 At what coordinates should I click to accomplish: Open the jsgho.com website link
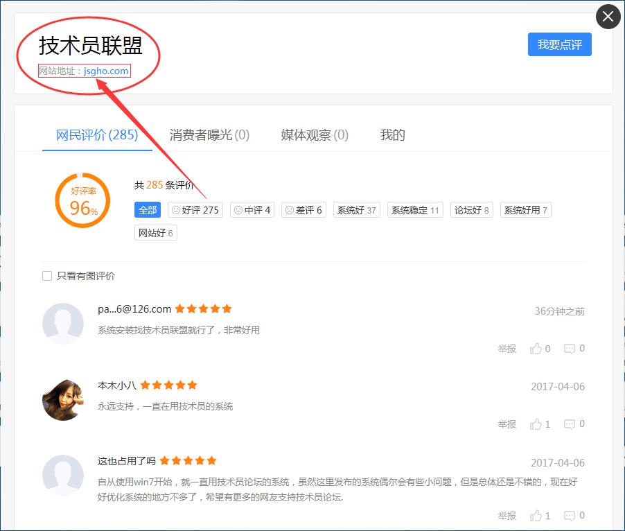[106, 71]
